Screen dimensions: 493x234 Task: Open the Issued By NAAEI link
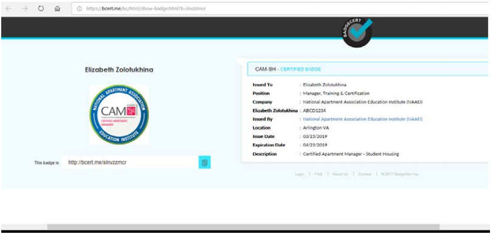coord(362,119)
